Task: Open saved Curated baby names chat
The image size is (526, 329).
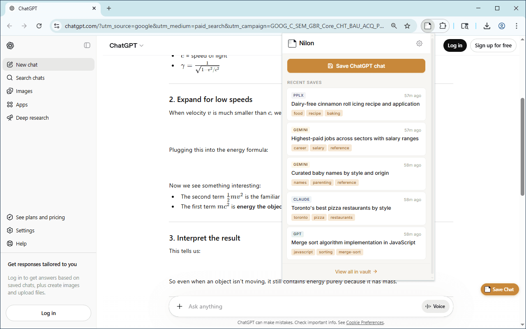Action: 356,173
